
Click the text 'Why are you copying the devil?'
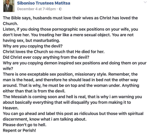[33, 46]
